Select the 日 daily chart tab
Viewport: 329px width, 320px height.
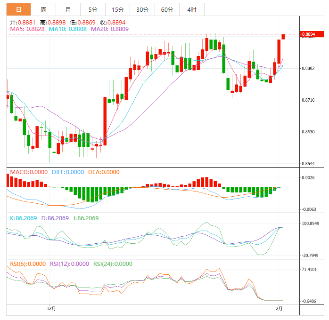[x=19, y=9]
